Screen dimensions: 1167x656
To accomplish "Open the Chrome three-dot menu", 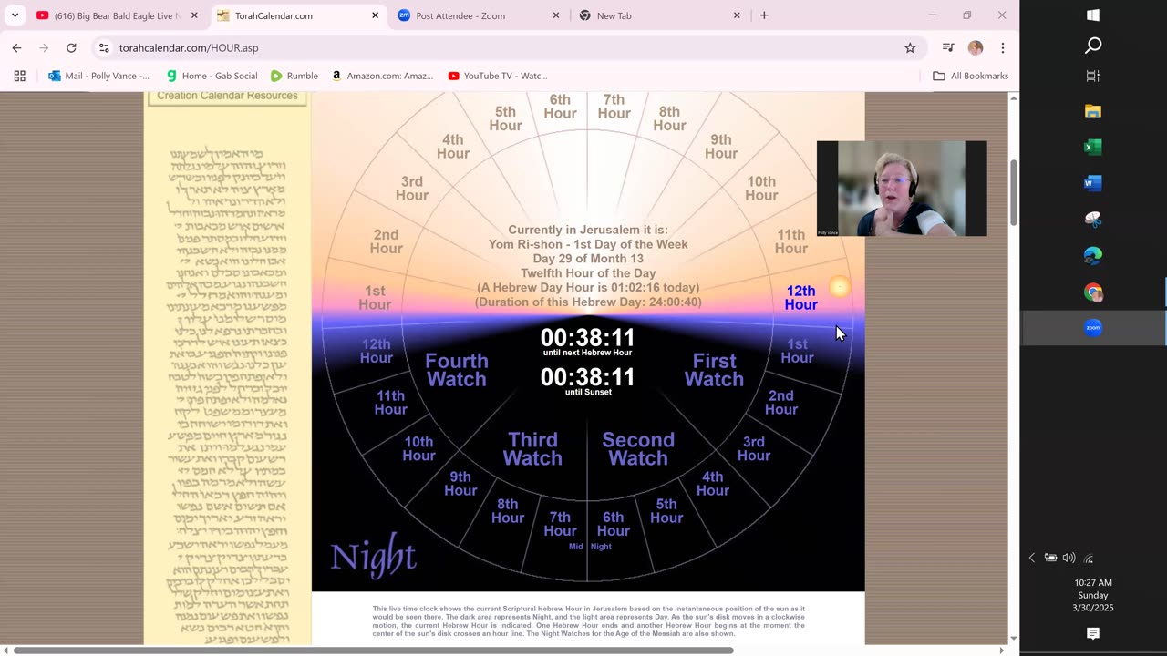I will click(1003, 47).
